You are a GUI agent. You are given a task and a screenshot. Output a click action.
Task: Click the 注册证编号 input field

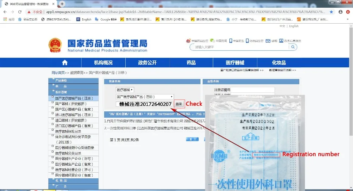[x=253, y=90]
